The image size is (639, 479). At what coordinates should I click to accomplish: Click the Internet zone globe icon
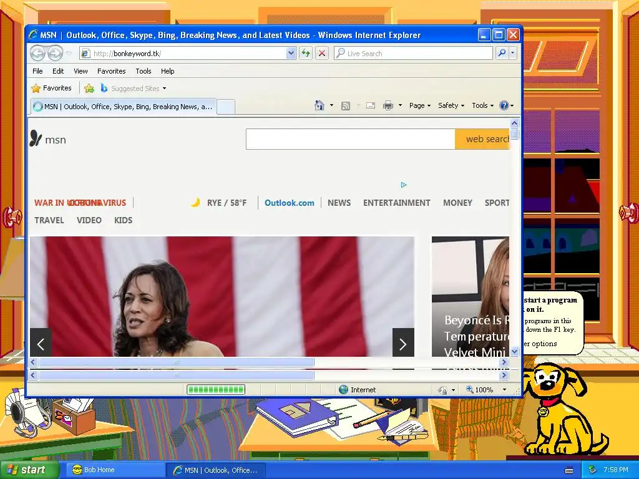pyautogui.click(x=344, y=390)
